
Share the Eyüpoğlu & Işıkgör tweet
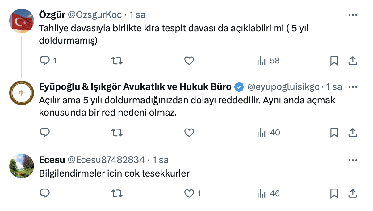coord(353,133)
